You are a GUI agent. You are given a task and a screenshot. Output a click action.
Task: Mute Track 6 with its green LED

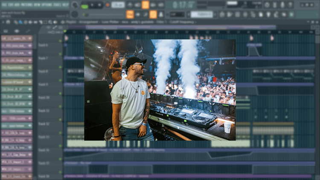coord(60,54)
